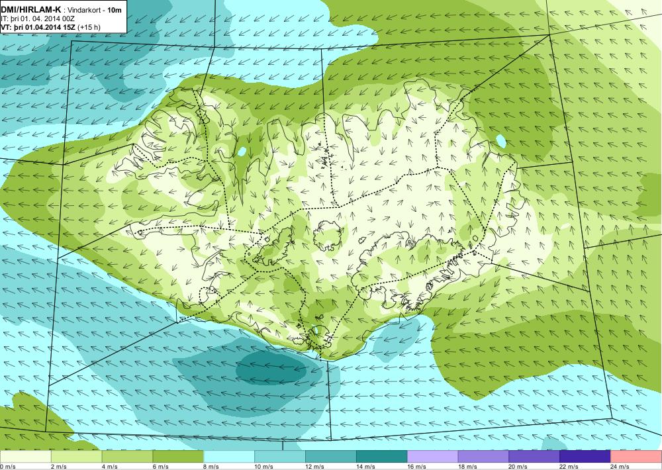The width and height of the screenshot is (662, 470).
Task: Select the lavender 16–18 m/s legend swatch
Action: 432,457
